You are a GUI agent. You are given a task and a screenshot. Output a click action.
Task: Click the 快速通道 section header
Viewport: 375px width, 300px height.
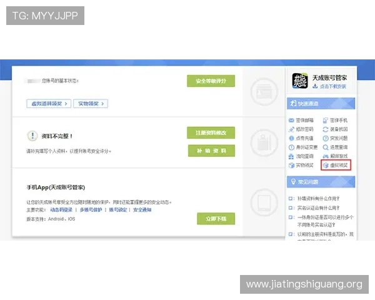click(321, 103)
